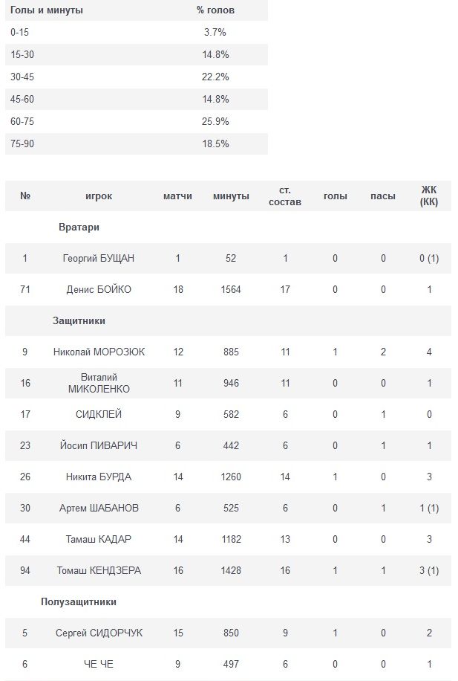The image size is (458, 681).
Task: Open СИДКЛЕЙ player entry
Action: 99,415
